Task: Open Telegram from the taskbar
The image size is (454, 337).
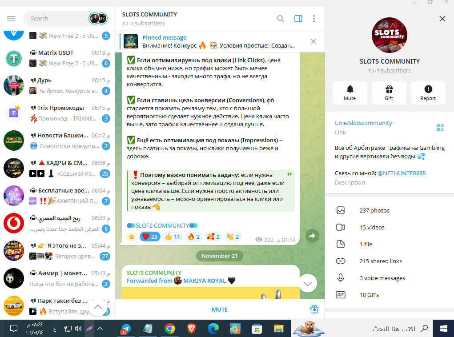Action: click(x=126, y=329)
